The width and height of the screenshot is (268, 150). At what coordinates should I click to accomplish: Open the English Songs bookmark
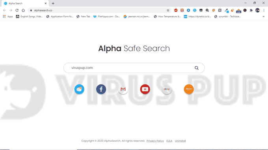[x=29, y=16]
